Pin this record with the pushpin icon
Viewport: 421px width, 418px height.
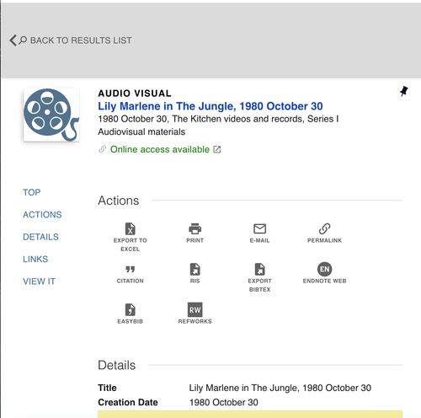tap(403, 91)
